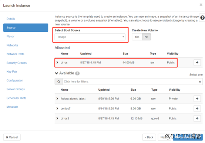Set Create New Volume to No
Viewport: 205px width, 143px height.
click(x=146, y=37)
